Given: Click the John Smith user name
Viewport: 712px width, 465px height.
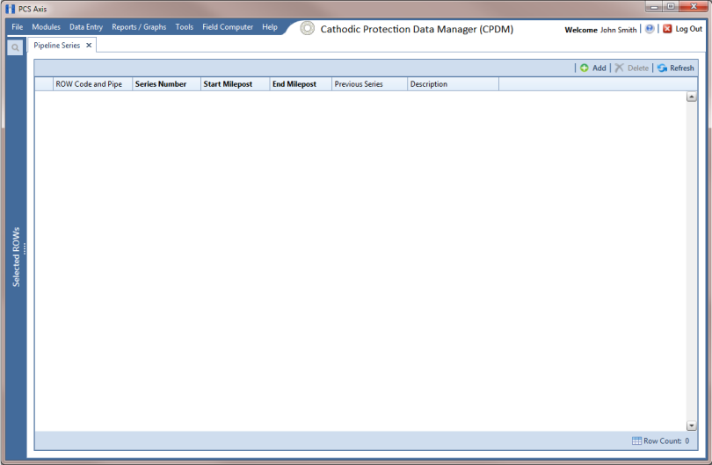Looking at the screenshot, I should click(618, 30).
